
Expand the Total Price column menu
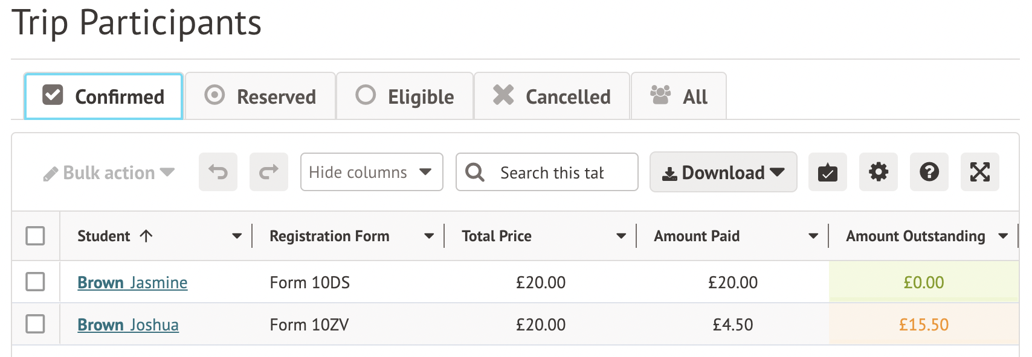point(621,236)
